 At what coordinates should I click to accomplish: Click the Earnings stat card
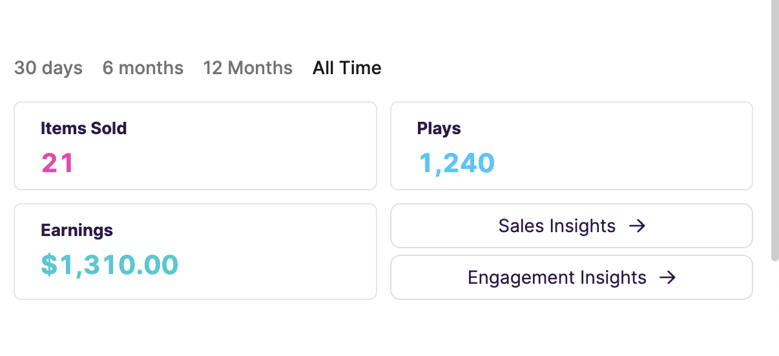point(195,252)
